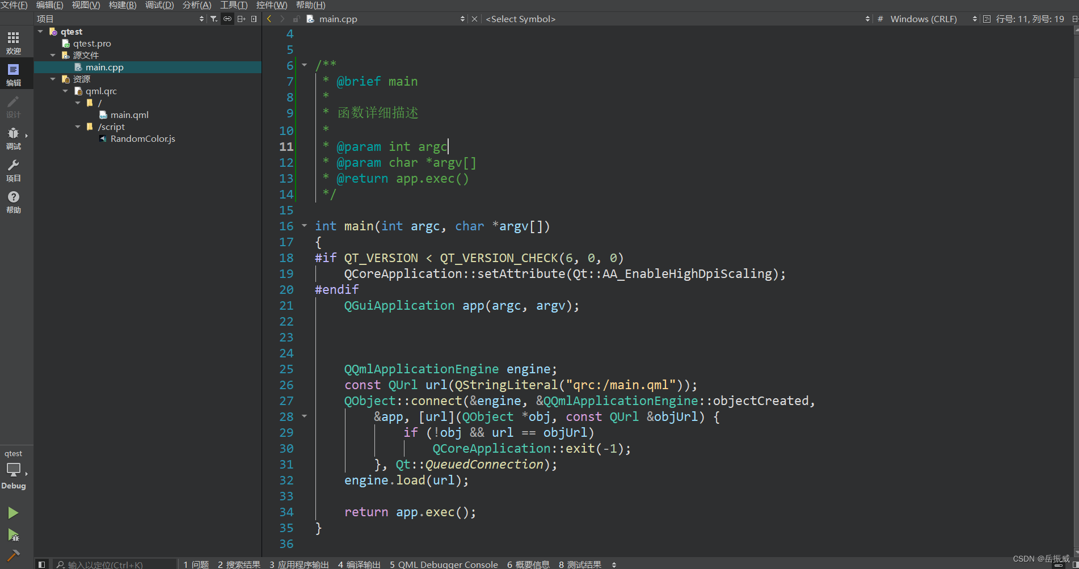Viewport: 1079px width, 569px height.
Task: Select main.cpp in the project tree
Action: pyautogui.click(x=147, y=67)
